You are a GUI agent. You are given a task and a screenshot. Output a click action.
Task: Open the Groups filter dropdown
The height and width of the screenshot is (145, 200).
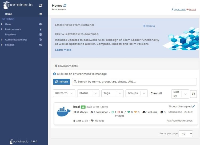coord(137,93)
